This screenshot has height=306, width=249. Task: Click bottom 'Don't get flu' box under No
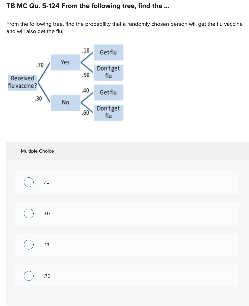coord(108,112)
